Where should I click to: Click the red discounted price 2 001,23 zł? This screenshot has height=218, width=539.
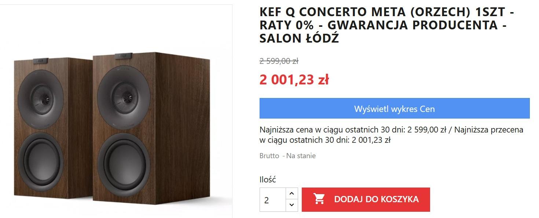point(294,79)
